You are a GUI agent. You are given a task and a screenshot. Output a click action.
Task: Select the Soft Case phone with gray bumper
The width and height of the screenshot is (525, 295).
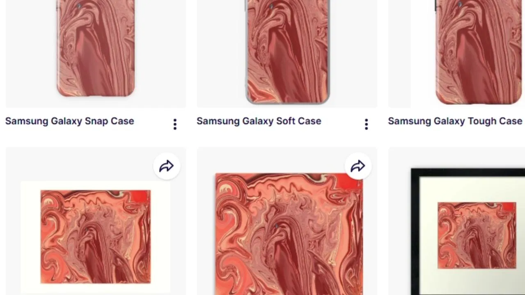(x=287, y=51)
